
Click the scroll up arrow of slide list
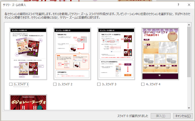tap(189, 25)
